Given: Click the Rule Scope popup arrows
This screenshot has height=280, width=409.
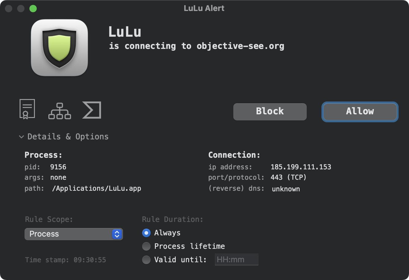Looking at the screenshot, I should click(117, 234).
